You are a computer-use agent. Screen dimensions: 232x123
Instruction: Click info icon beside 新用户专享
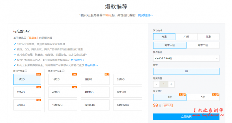click(x=26, y=71)
